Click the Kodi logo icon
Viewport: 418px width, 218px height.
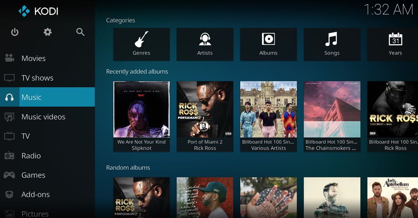pos(24,11)
